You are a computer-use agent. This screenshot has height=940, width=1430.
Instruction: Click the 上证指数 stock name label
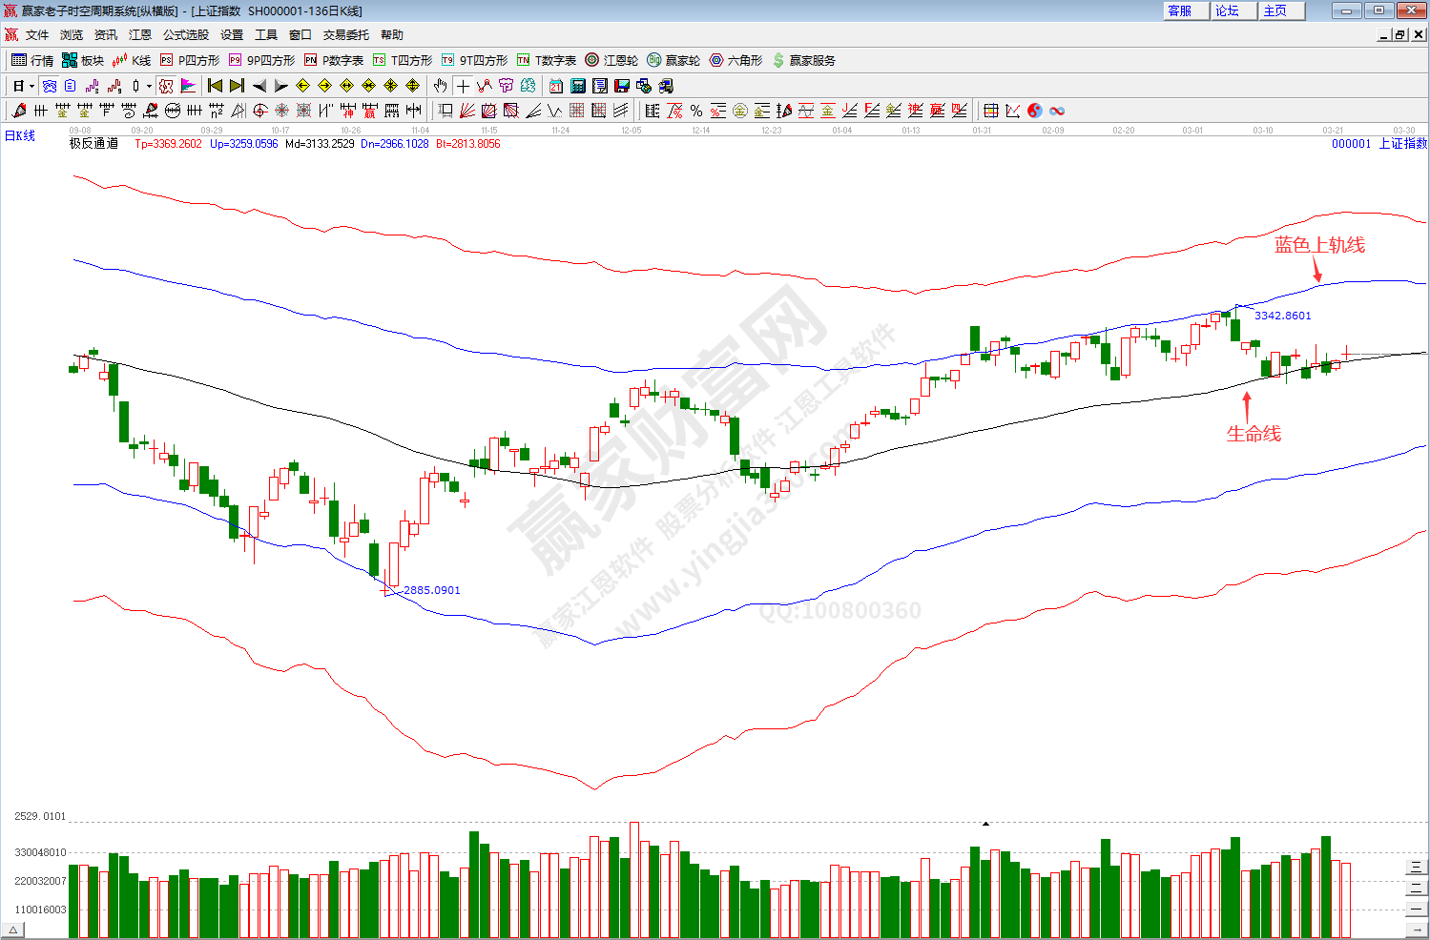click(x=1403, y=144)
